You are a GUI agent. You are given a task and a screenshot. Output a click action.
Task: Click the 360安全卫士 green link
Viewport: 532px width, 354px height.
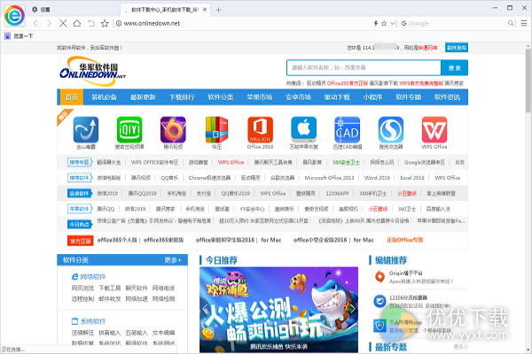tap(346, 162)
